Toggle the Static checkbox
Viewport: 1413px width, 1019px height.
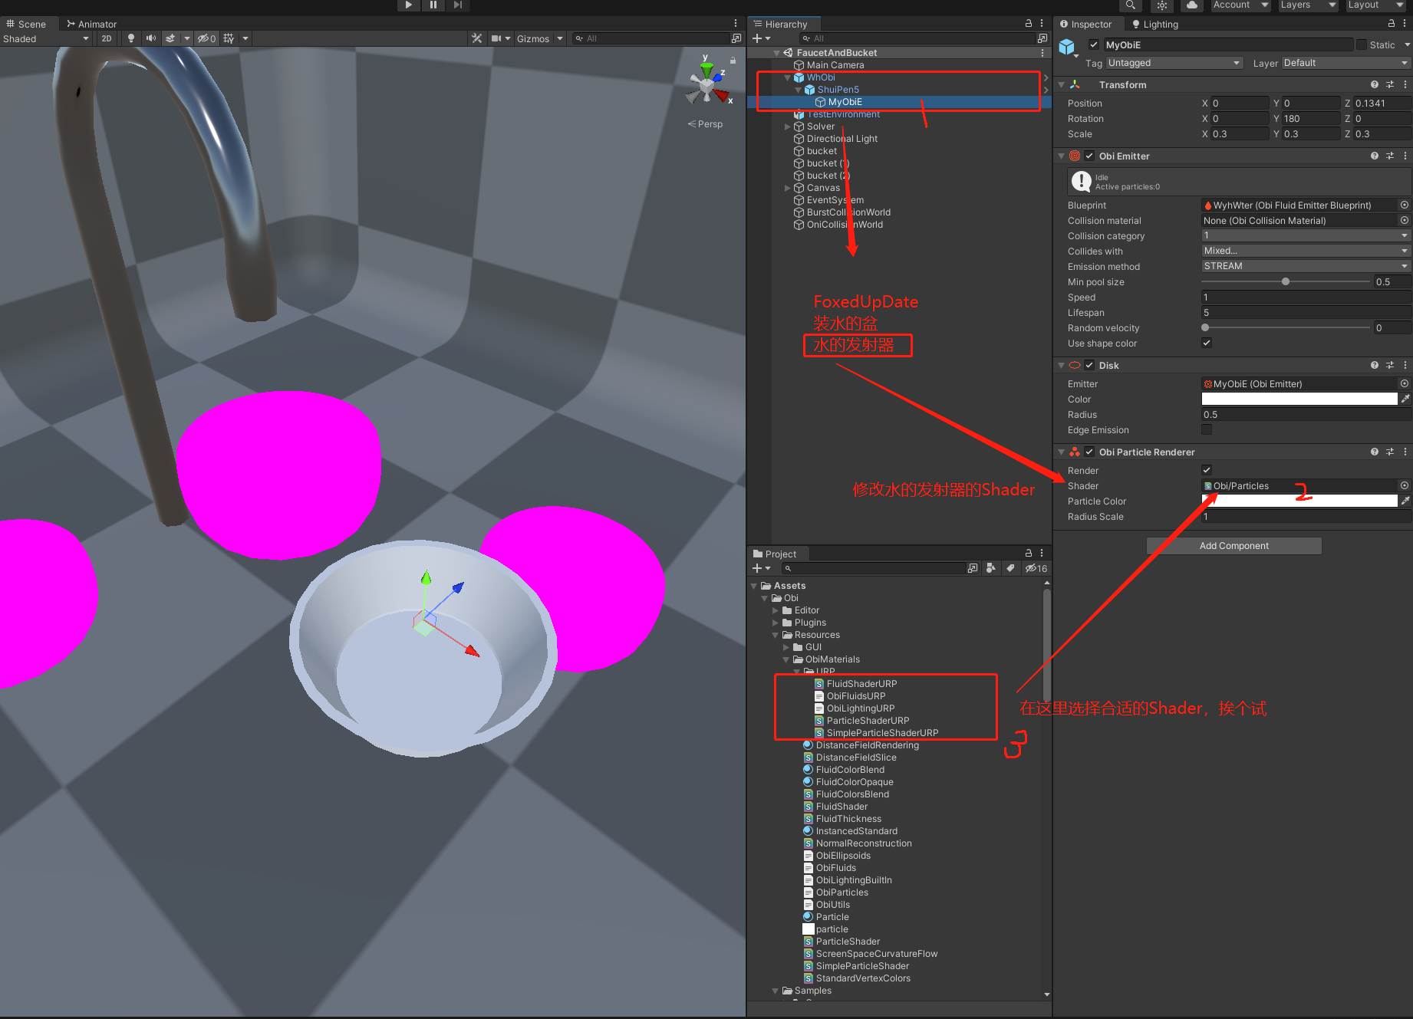click(x=1362, y=45)
